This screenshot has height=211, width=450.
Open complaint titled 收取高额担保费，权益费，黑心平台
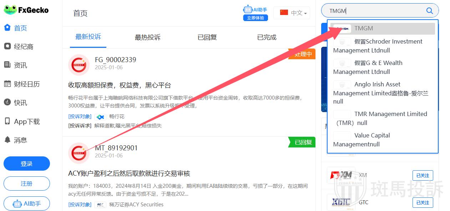[x=120, y=85]
